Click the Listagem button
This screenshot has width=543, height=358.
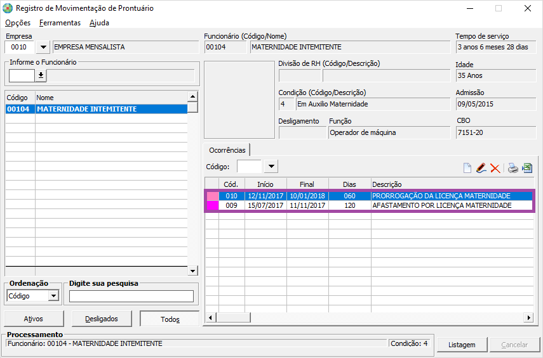462,345
